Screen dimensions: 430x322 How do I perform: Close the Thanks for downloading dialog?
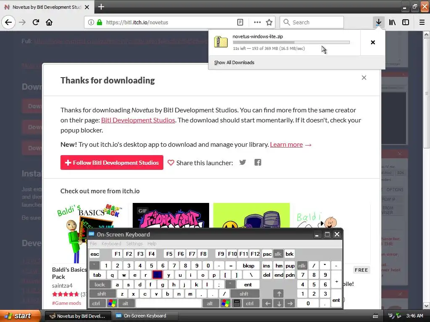coord(364,78)
